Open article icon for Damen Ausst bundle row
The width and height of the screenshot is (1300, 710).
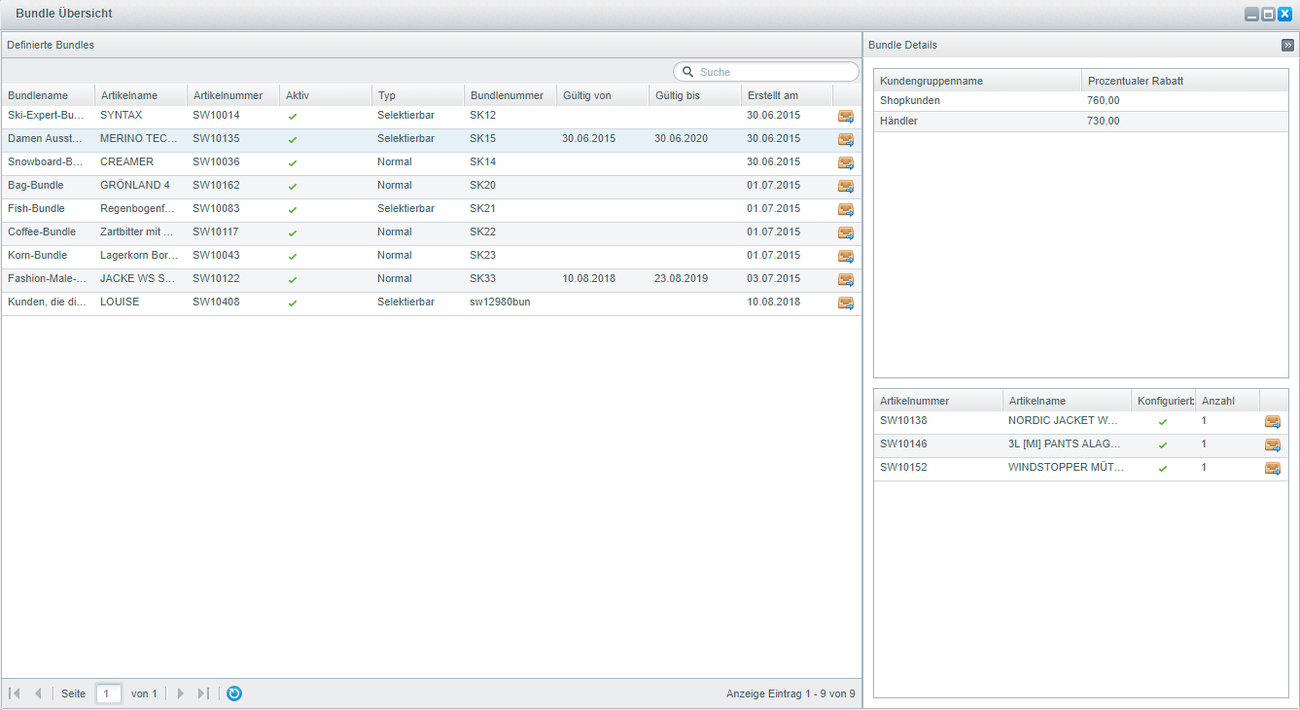(x=846, y=139)
